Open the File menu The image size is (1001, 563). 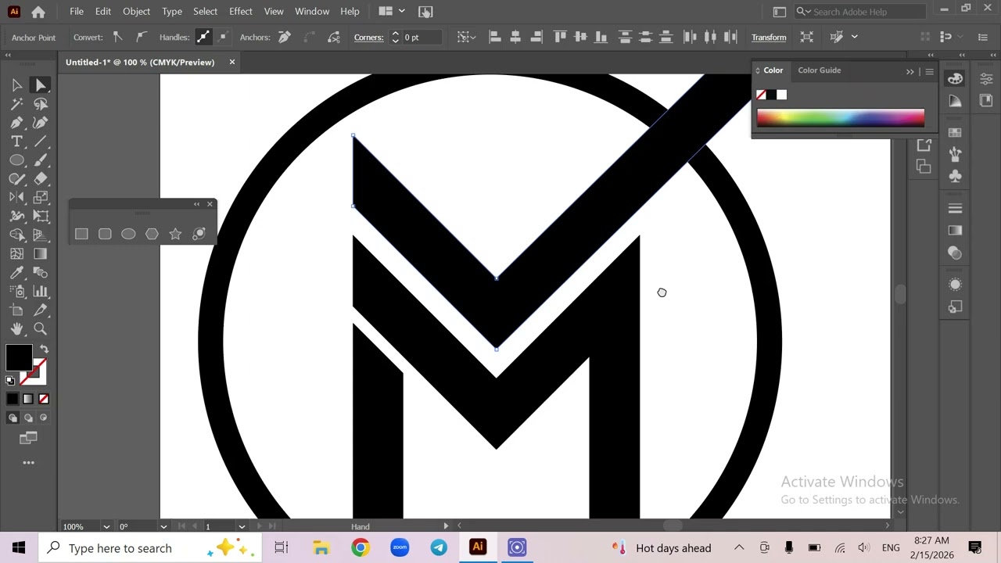(x=77, y=11)
